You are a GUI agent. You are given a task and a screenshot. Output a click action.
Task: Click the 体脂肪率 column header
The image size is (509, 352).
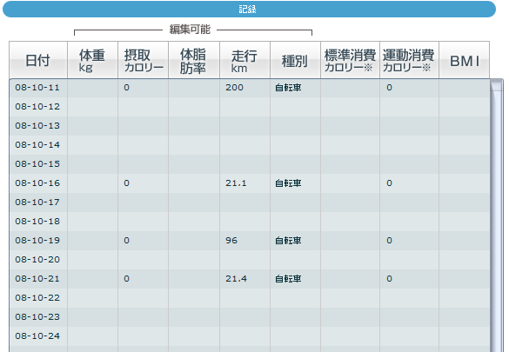[x=194, y=60]
